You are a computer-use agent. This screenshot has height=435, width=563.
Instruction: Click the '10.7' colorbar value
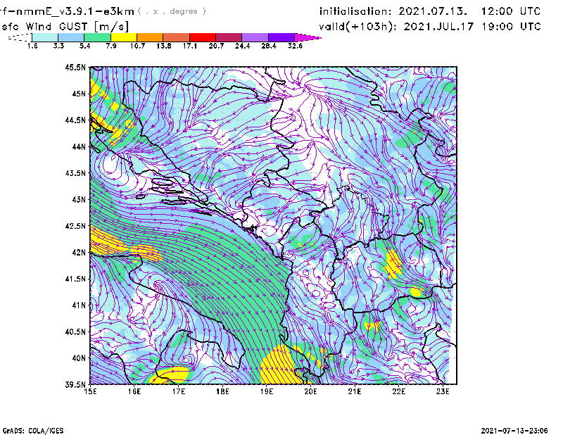[x=137, y=46]
